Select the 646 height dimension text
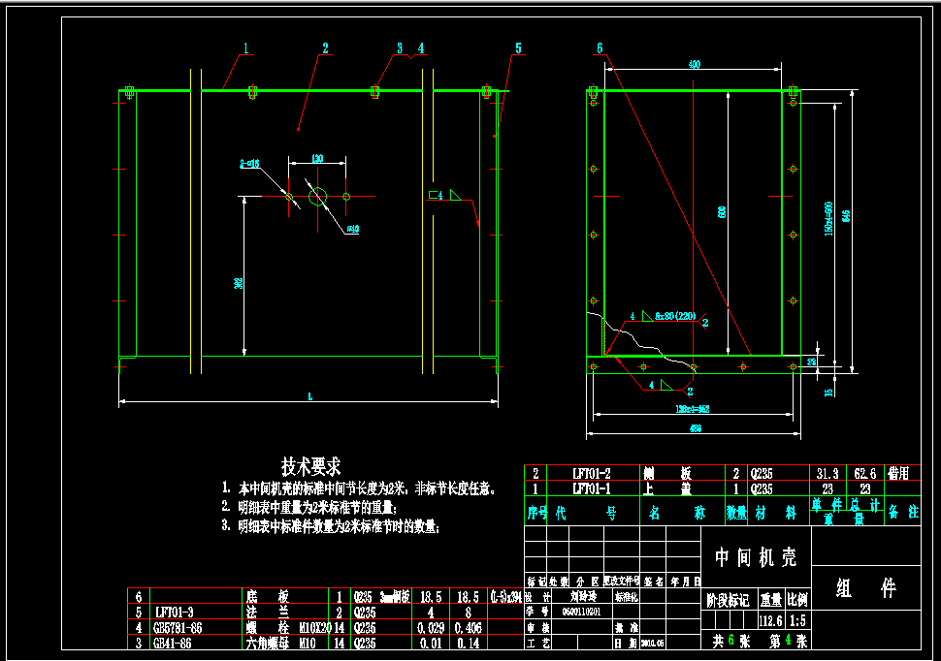The image size is (941, 661). (846, 216)
